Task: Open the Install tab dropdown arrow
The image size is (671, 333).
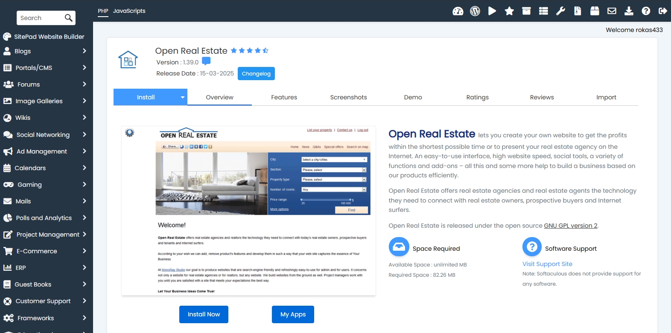Action: [x=183, y=97]
